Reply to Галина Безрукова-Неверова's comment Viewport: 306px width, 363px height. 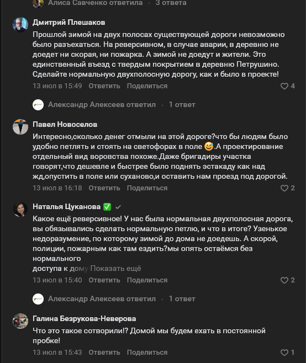[x=104, y=353]
